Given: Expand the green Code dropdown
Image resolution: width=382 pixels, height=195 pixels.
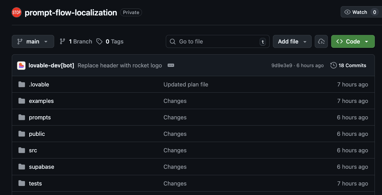Looking at the screenshot, I should (x=353, y=41).
